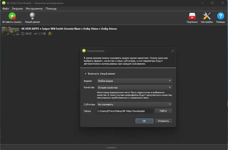The height and width of the screenshot is (150, 228).
Task: Toggle the Включить Умный режим checkbox
Action: [x=85, y=74]
